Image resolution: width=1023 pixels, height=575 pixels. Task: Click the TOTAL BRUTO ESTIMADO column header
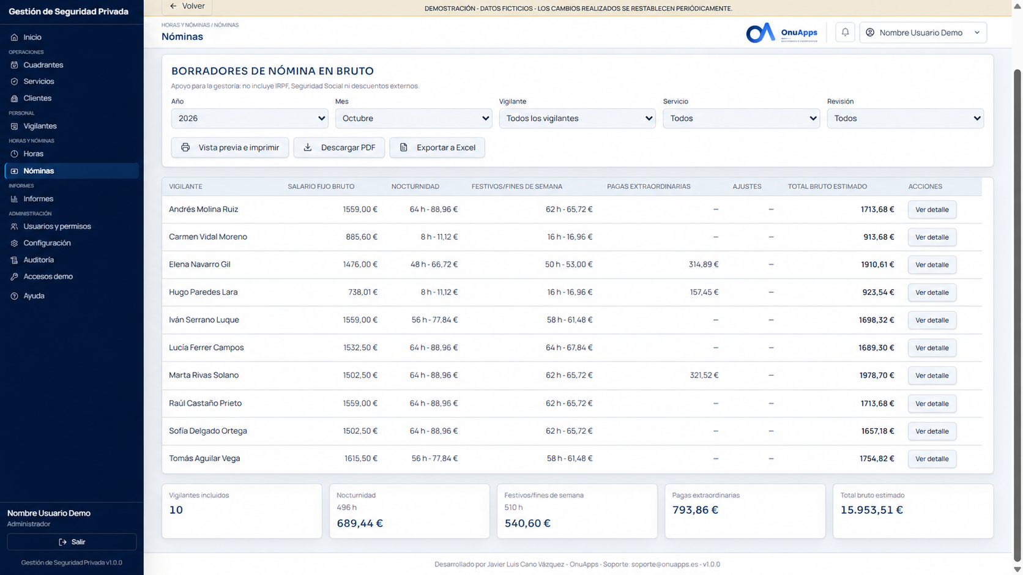point(827,187)
